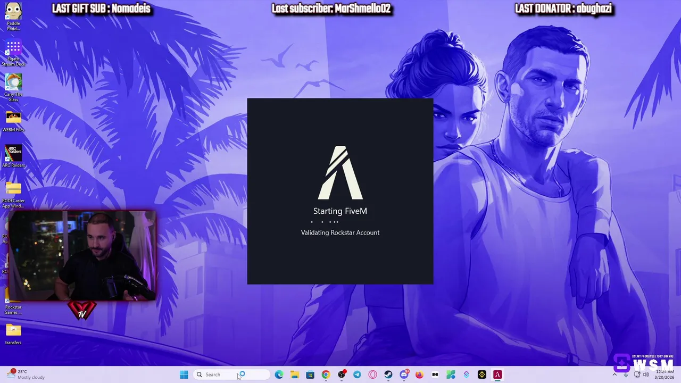Click the FiveM logo in splash window
Image resolution: width=681 pixels, height=383 pixels.
point(340,173)
